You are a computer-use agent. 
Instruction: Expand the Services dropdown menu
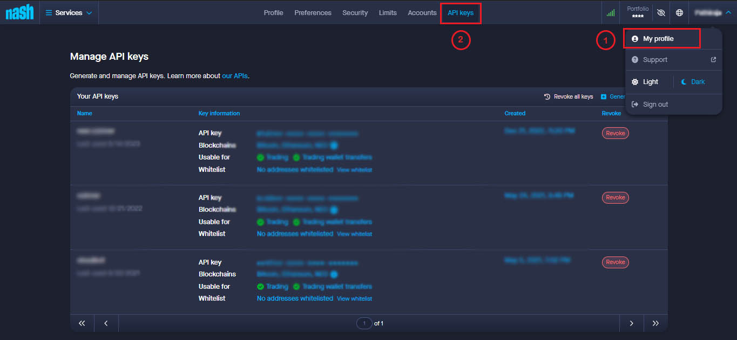click(x=69, y=13)
